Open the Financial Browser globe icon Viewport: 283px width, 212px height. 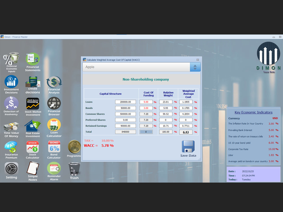click(x=54, y=106)
